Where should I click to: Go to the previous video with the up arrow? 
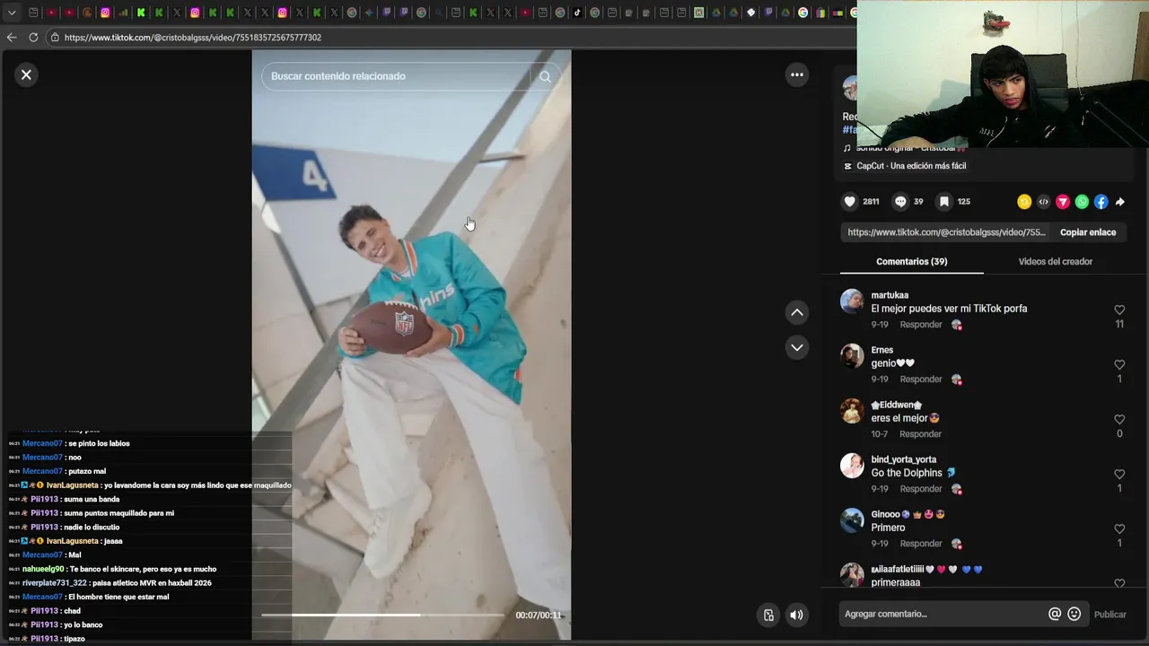coord(796,312)
